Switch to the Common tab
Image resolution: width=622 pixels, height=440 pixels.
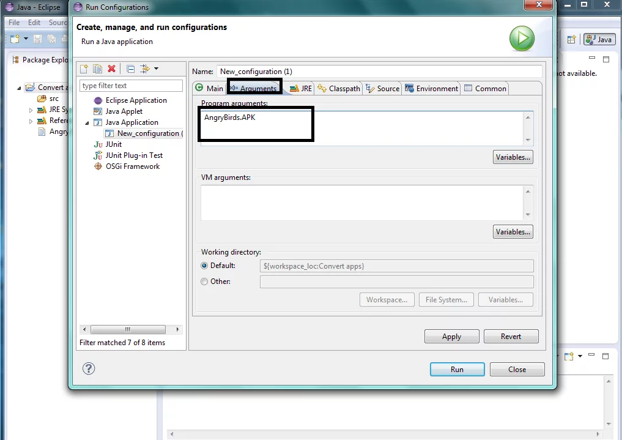click(x=485, y=89)
